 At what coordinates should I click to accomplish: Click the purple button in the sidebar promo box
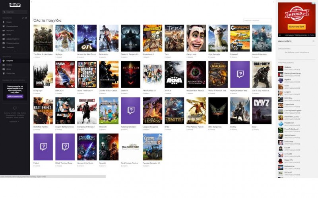click(15, 97)
